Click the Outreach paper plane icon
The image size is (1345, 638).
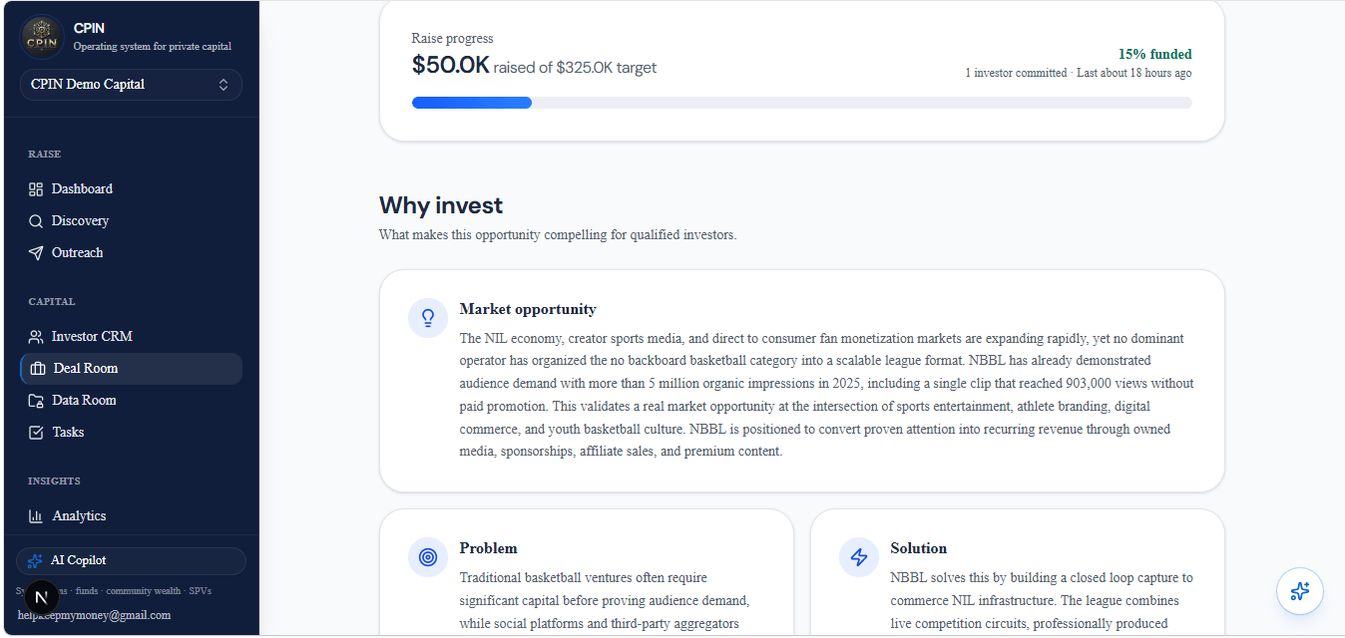(x=36, y=253)
